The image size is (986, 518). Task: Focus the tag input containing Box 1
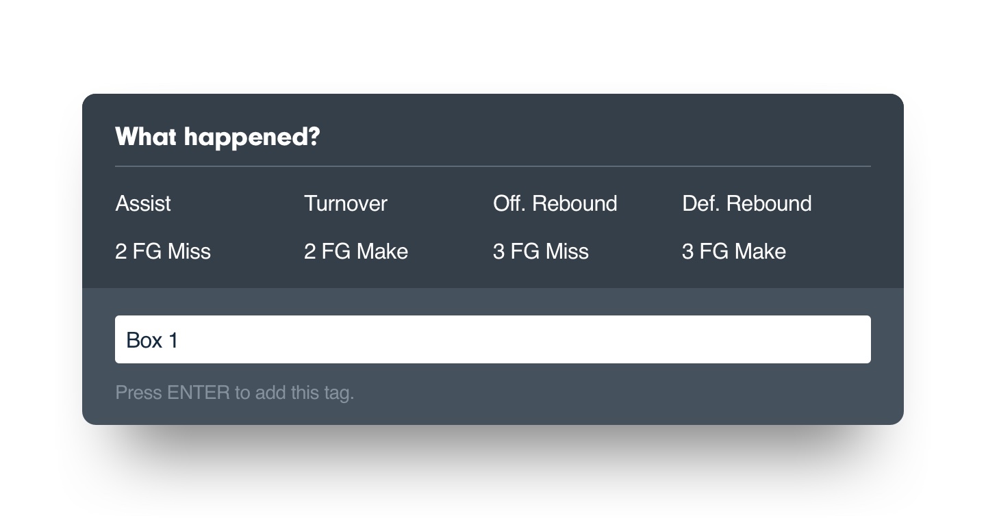coord(492,339)
